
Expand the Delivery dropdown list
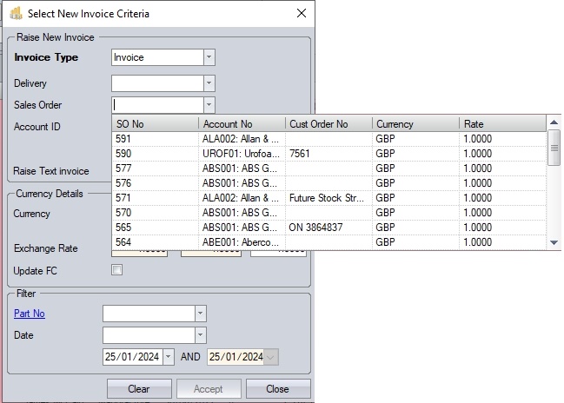(209, 83)
